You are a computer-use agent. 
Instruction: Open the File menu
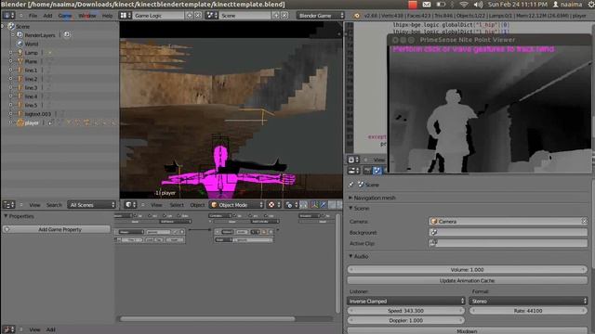(33, 16)
